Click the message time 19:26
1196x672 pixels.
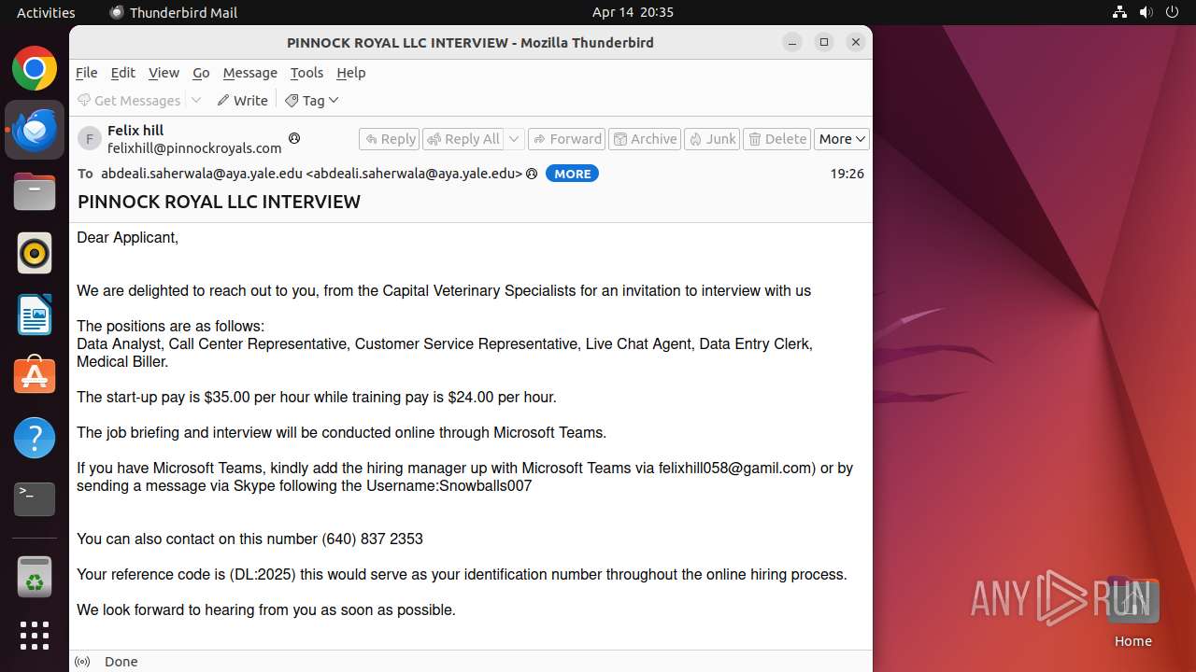coord(847,174)
